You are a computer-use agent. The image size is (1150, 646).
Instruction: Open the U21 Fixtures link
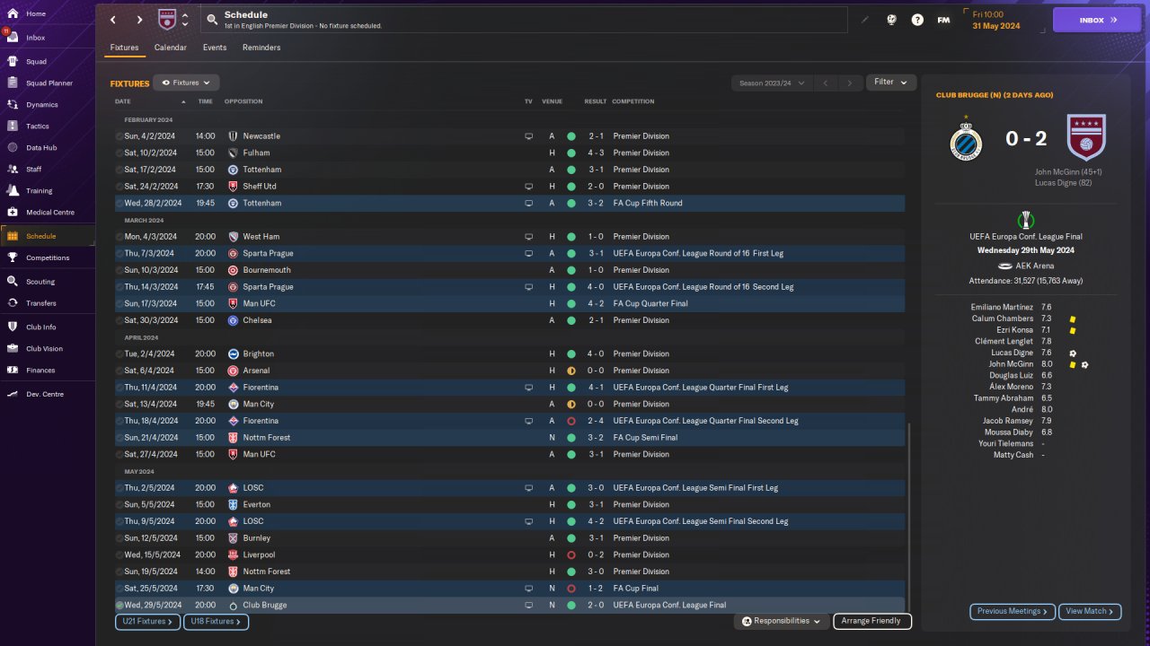click(147, 621)
